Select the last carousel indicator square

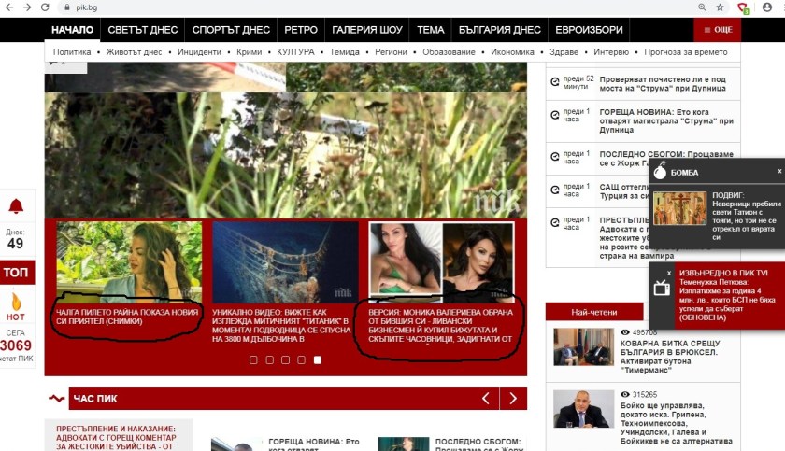click(x=318, y=359)
